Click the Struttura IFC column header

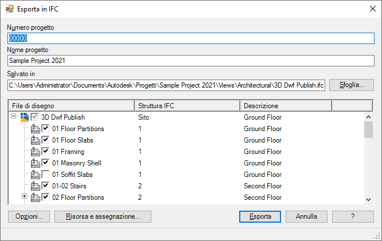(x=186, y=106)
